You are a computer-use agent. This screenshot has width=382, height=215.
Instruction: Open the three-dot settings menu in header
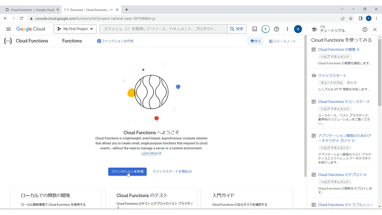287,29
